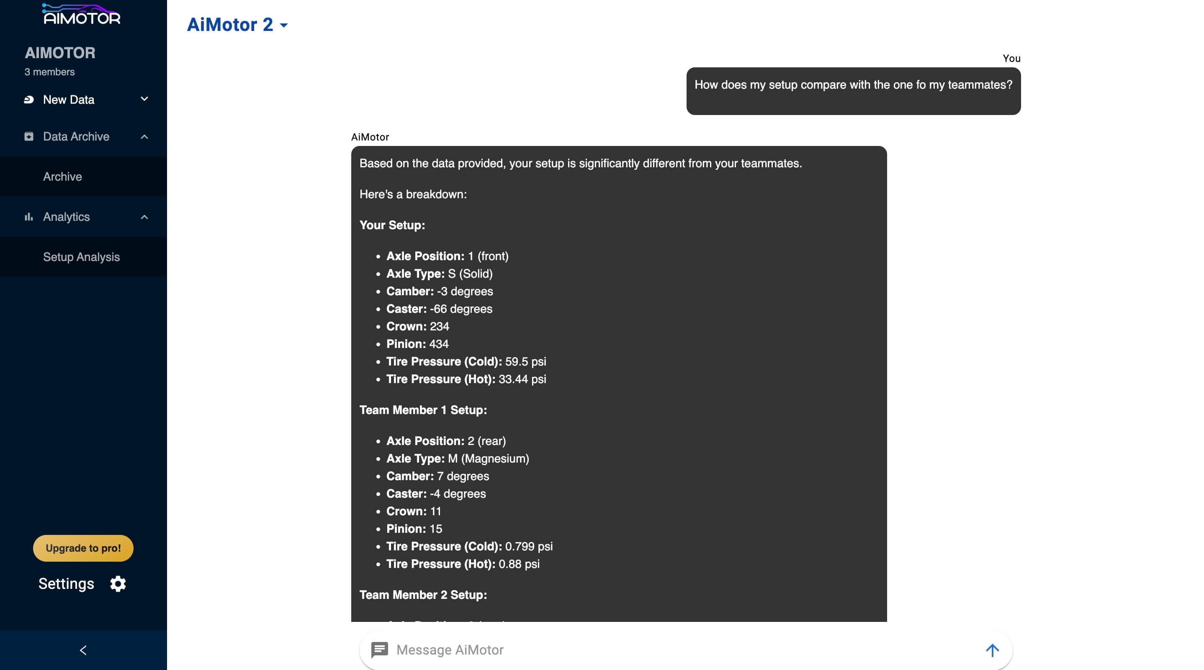
Task: Click the AIMOTOR team name heading
Action: click(60, 53)
